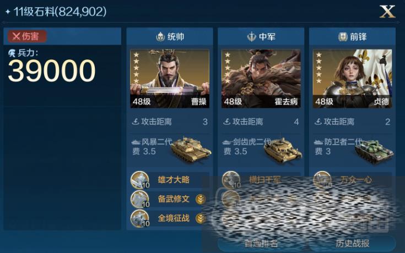This screenshot has height=253, width=405.
Task: Switch to the 伤害 tab
Action: pos(27,36)
